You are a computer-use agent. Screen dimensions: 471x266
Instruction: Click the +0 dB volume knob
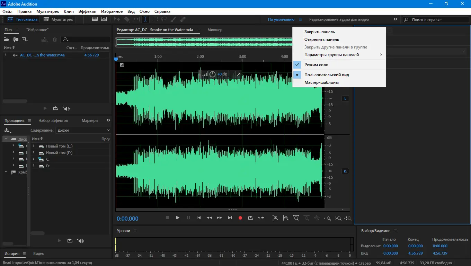click(212, 74)
